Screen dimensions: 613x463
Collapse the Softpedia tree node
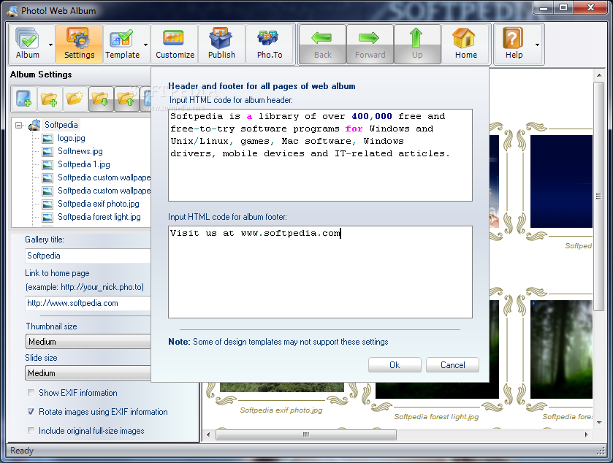click(x=18, y=126)
